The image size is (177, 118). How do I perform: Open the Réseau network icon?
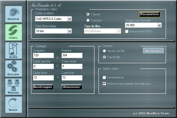[13, 86]
